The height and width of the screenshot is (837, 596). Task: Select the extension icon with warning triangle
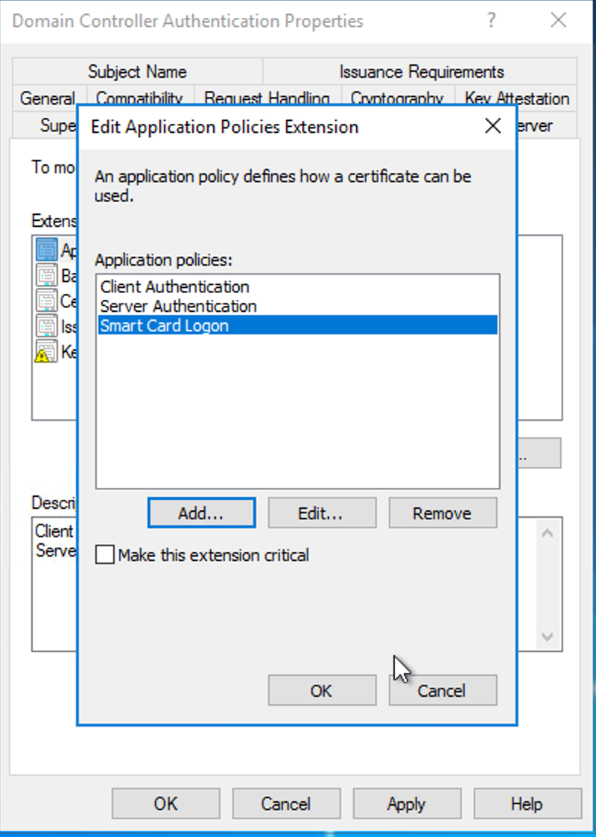coord(46,351)
